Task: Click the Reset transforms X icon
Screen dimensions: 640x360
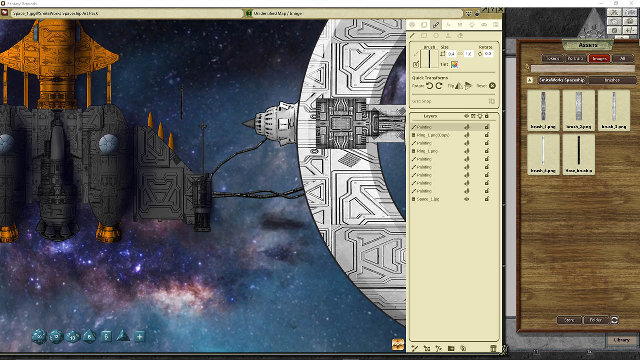Action: 492,86
